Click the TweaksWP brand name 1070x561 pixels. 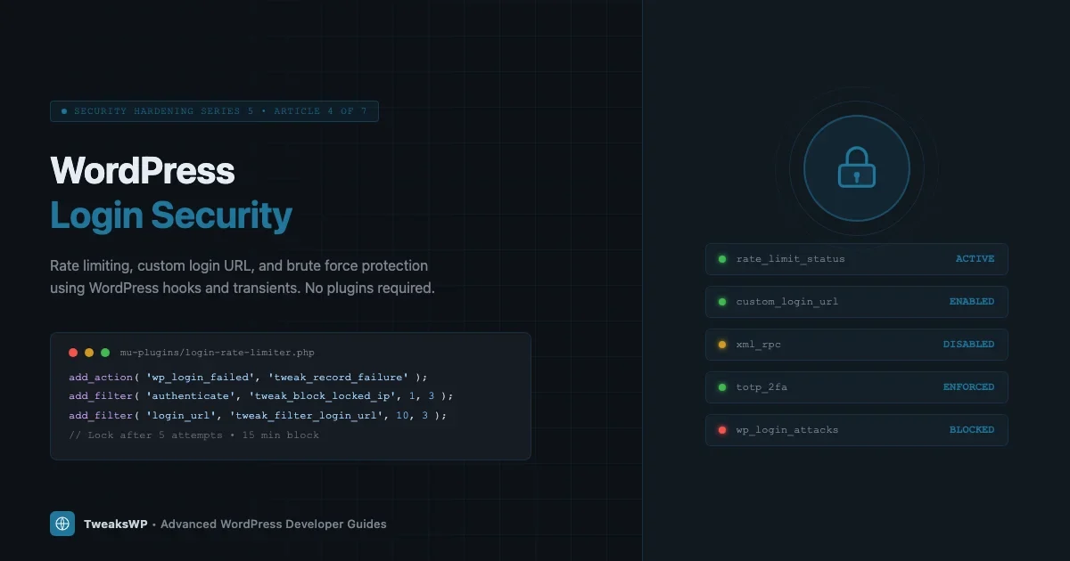(115, 524)
